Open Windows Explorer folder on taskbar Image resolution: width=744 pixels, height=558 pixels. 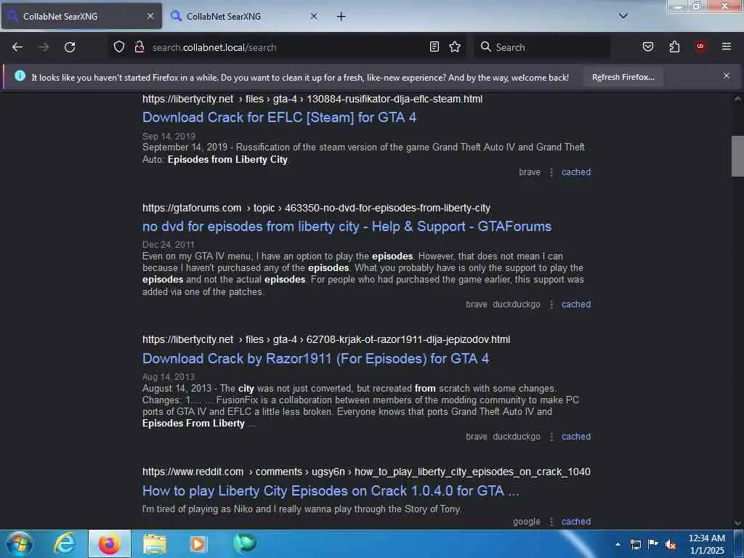point(155,543)
